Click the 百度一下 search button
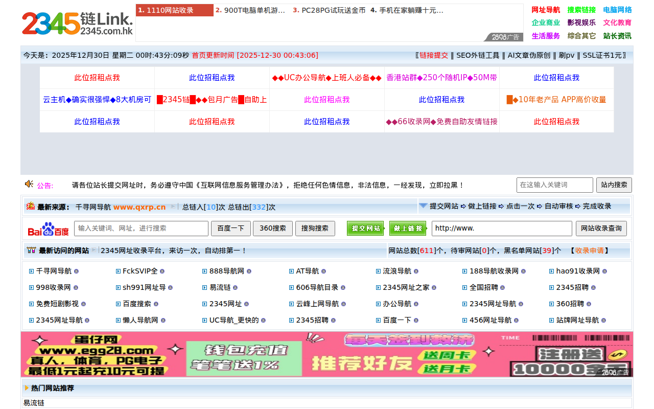The height and width of the screenshot is (409, 654). point(231,229)
